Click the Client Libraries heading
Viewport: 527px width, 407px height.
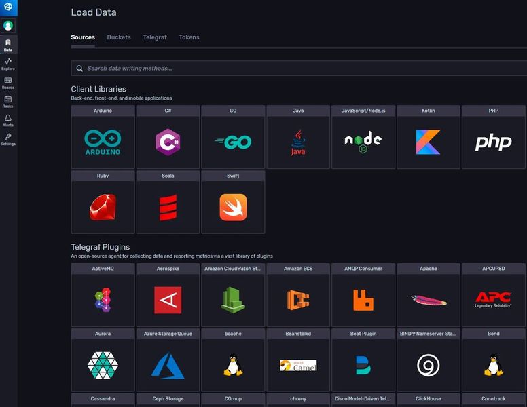coord(98,89)
